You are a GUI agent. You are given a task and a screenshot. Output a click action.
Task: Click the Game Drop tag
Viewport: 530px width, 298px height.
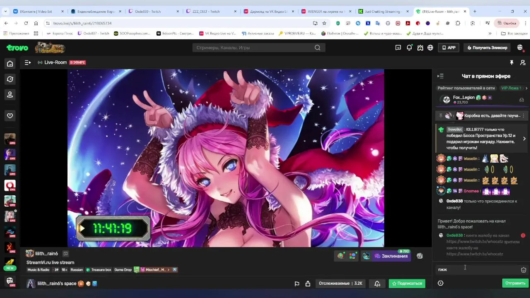(x=123, y=270)
